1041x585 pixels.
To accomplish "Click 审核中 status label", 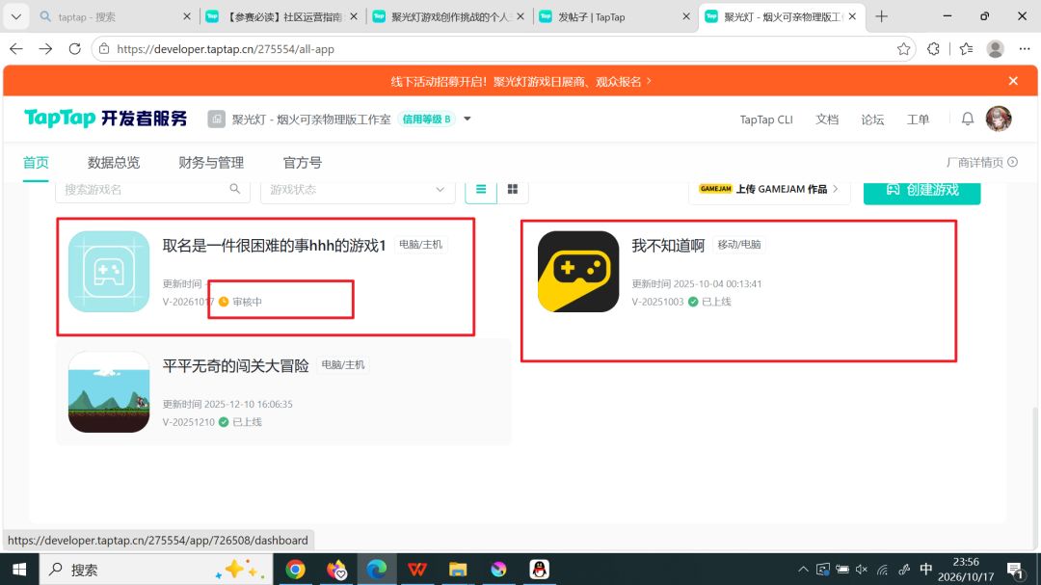I will tap(247, 302).
